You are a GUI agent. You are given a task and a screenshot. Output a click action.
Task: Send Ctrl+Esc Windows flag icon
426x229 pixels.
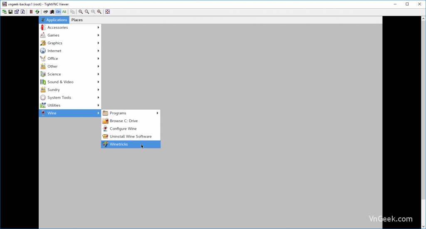(x=52, y=12)
